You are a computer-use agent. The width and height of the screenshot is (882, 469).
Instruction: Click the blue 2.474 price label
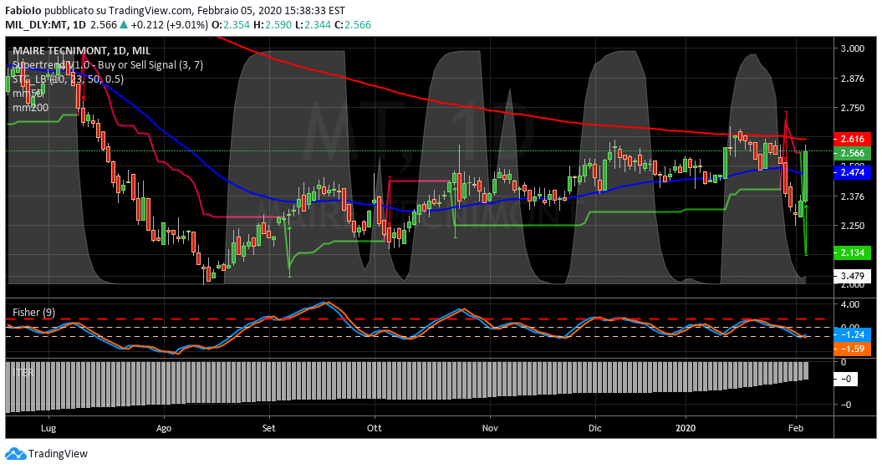[x=854, y=172]
